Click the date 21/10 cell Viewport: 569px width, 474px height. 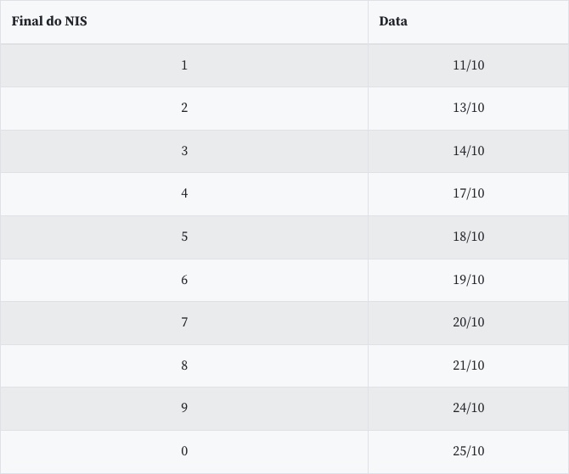[x=468, y=365]
